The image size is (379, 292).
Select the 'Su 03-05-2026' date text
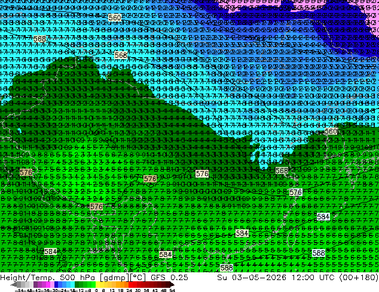[x=252, y=277]
